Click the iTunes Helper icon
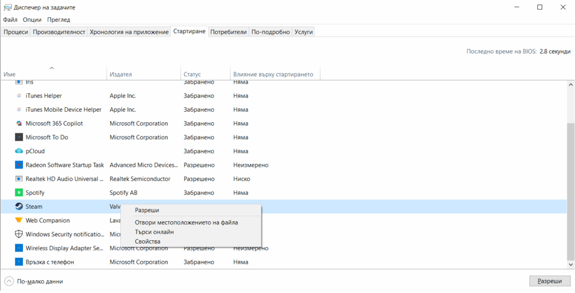The image size is (575, 293). pos(19,96)
